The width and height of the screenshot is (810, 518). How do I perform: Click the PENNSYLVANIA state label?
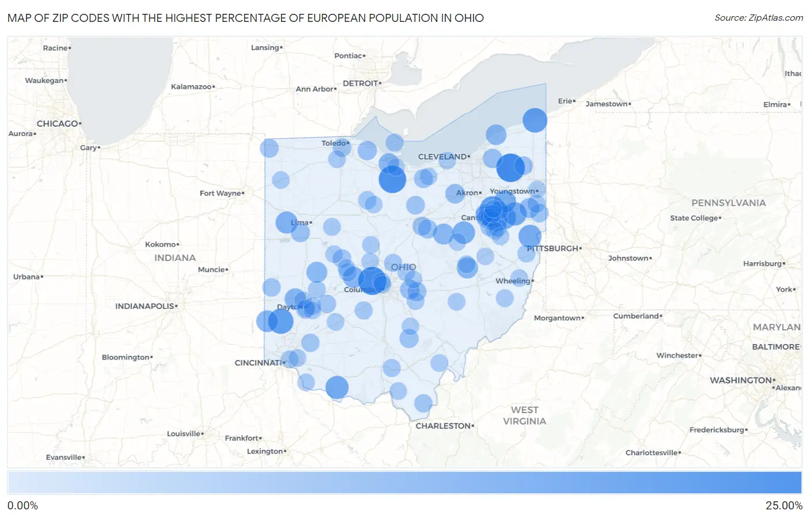[728, 203]
